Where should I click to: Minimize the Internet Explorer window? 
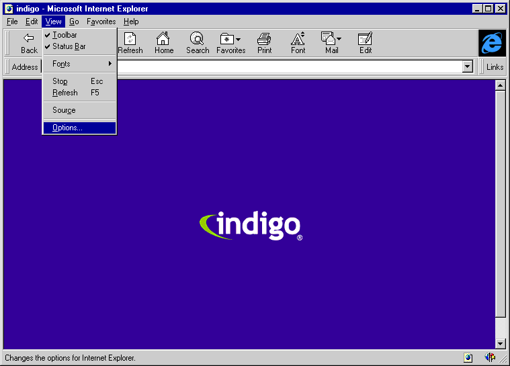pyautogui.click(x=477, y=9)
